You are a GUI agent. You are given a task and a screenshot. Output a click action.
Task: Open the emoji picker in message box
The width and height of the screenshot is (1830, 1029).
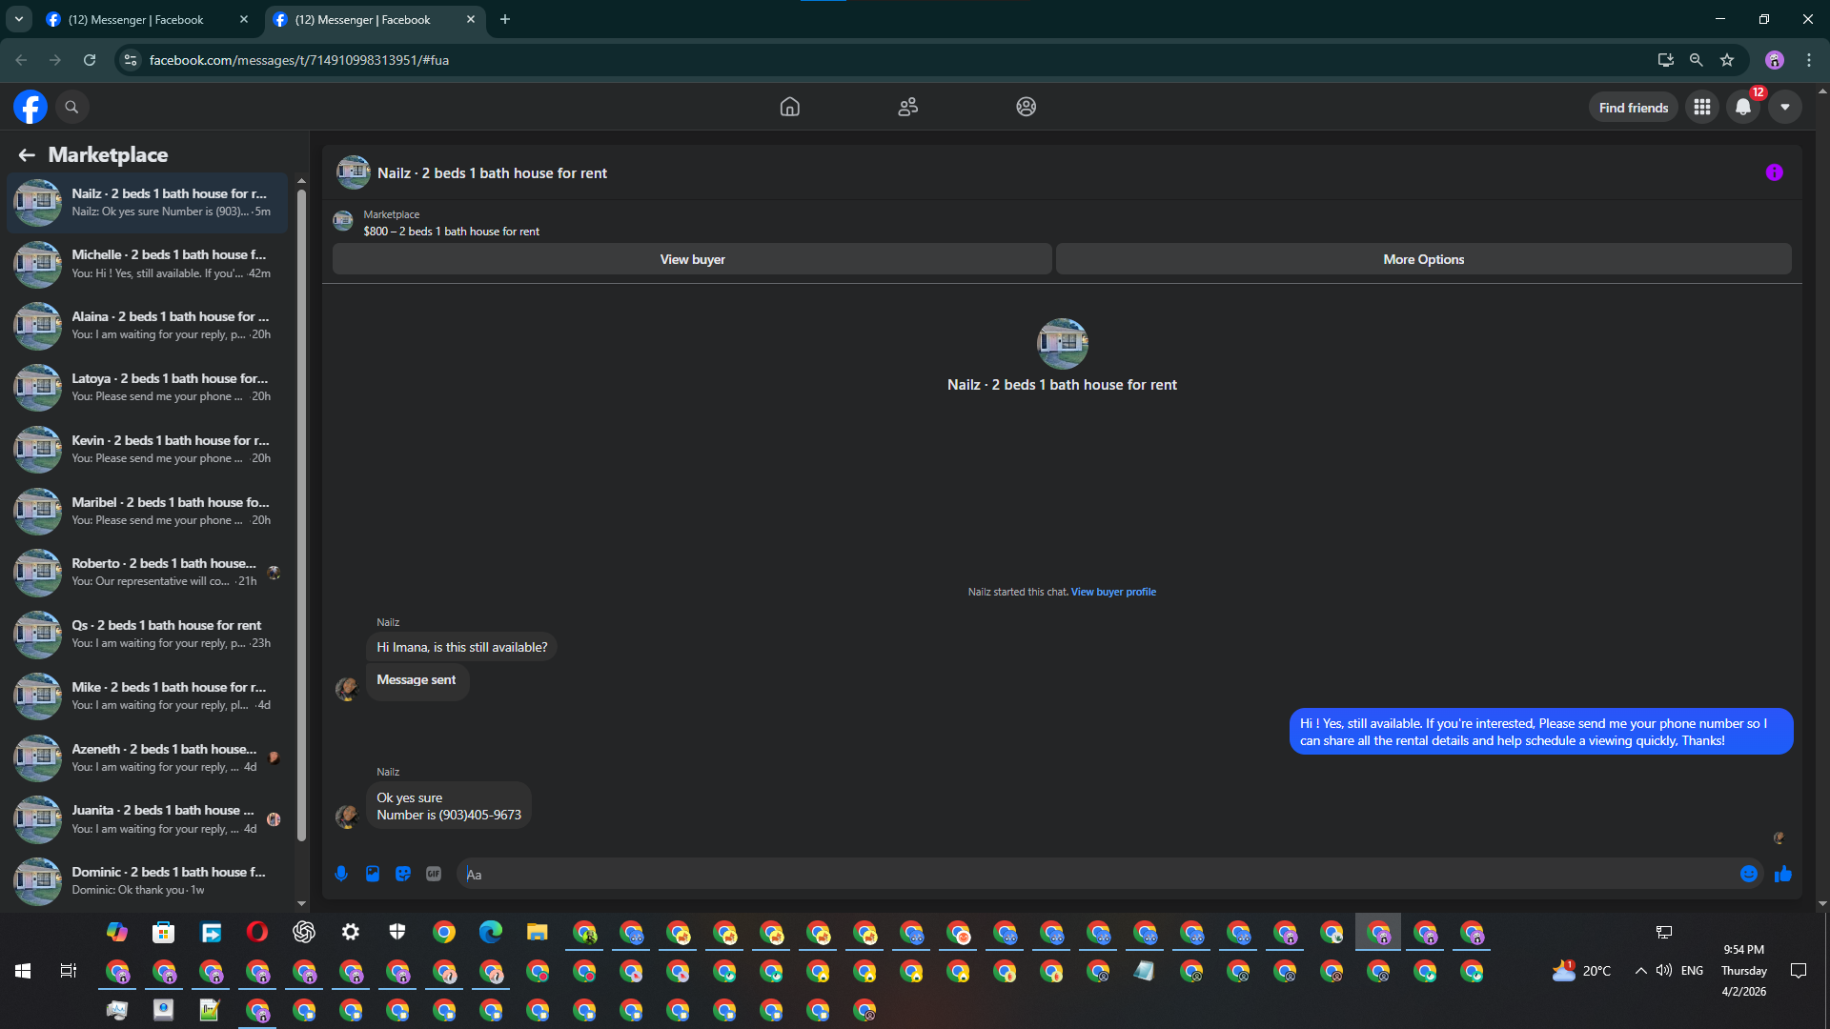click(1748, 874)
